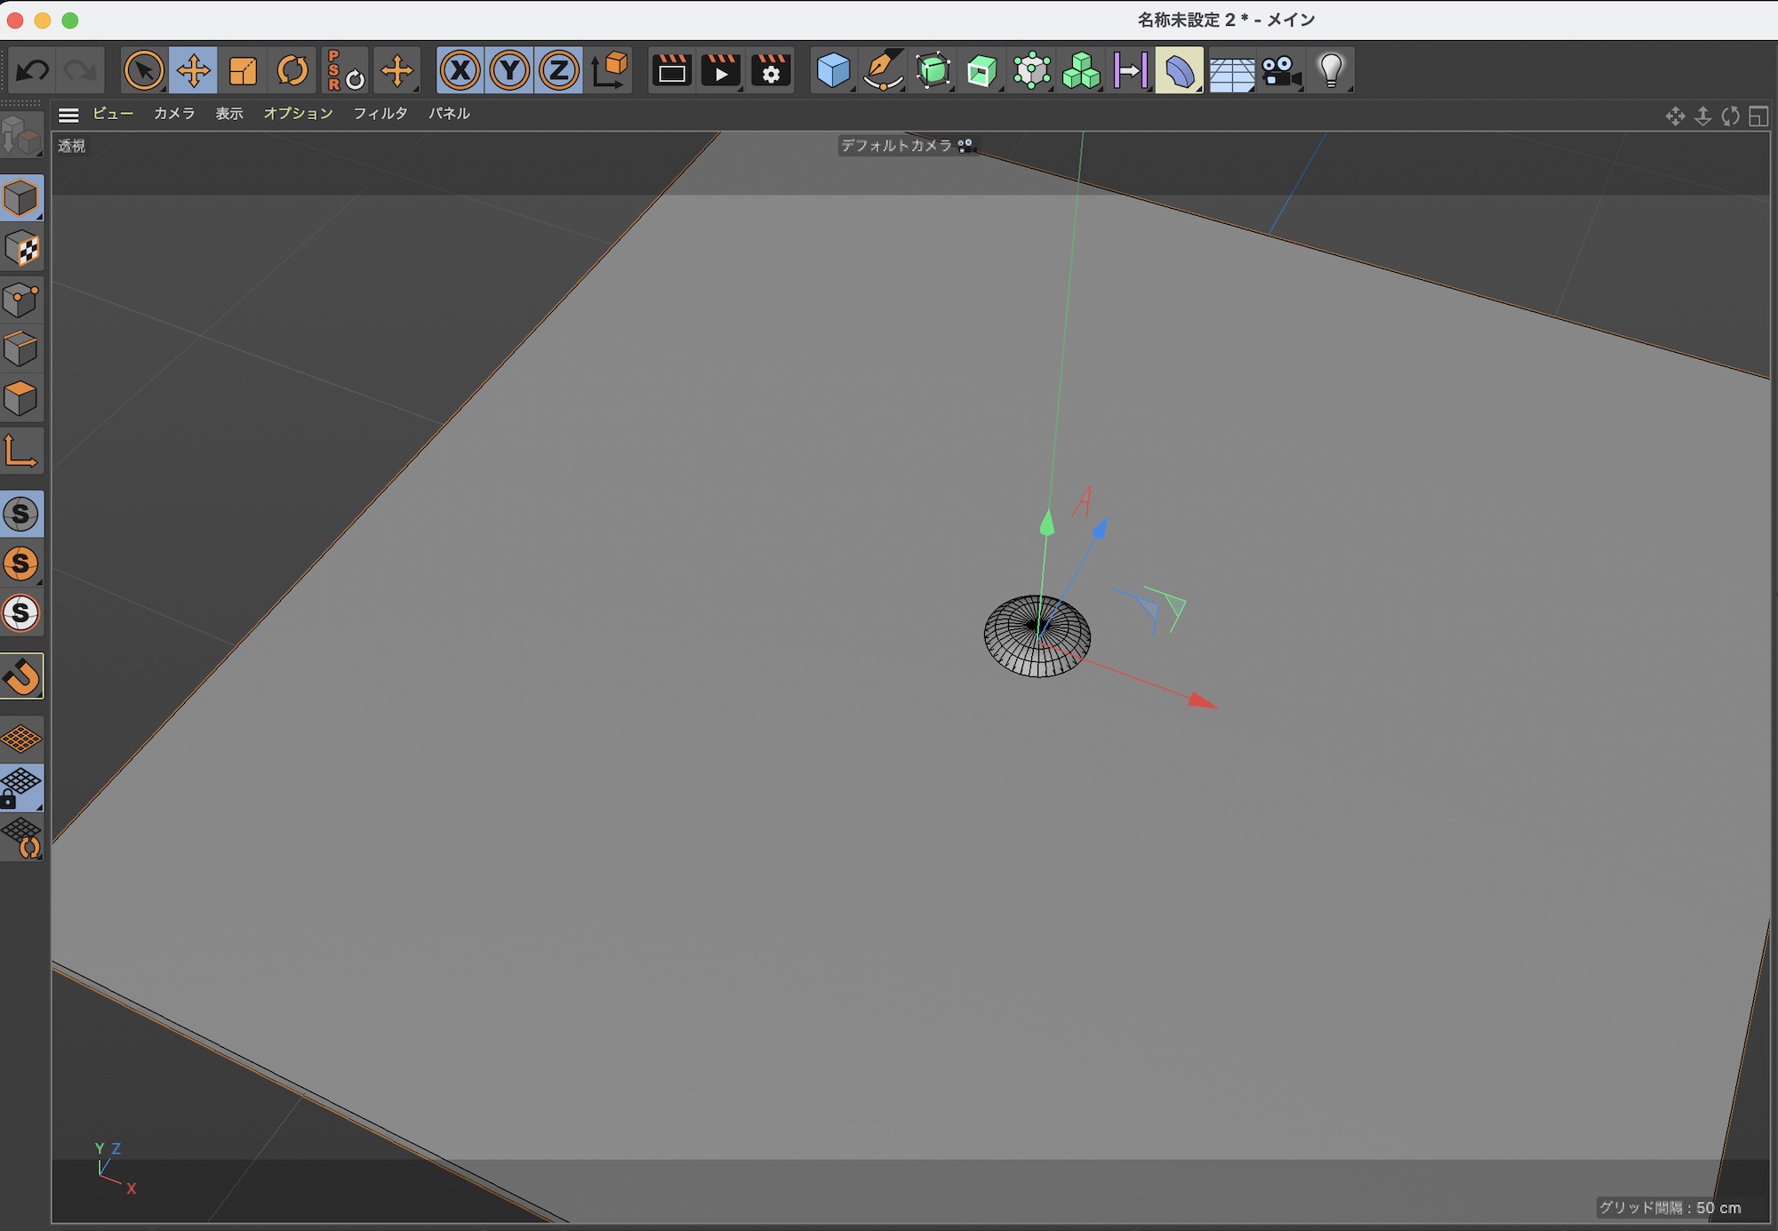Screen dimensions: 1778x1231
Task: Select the Rotate tool
Action: click(292, 70)
